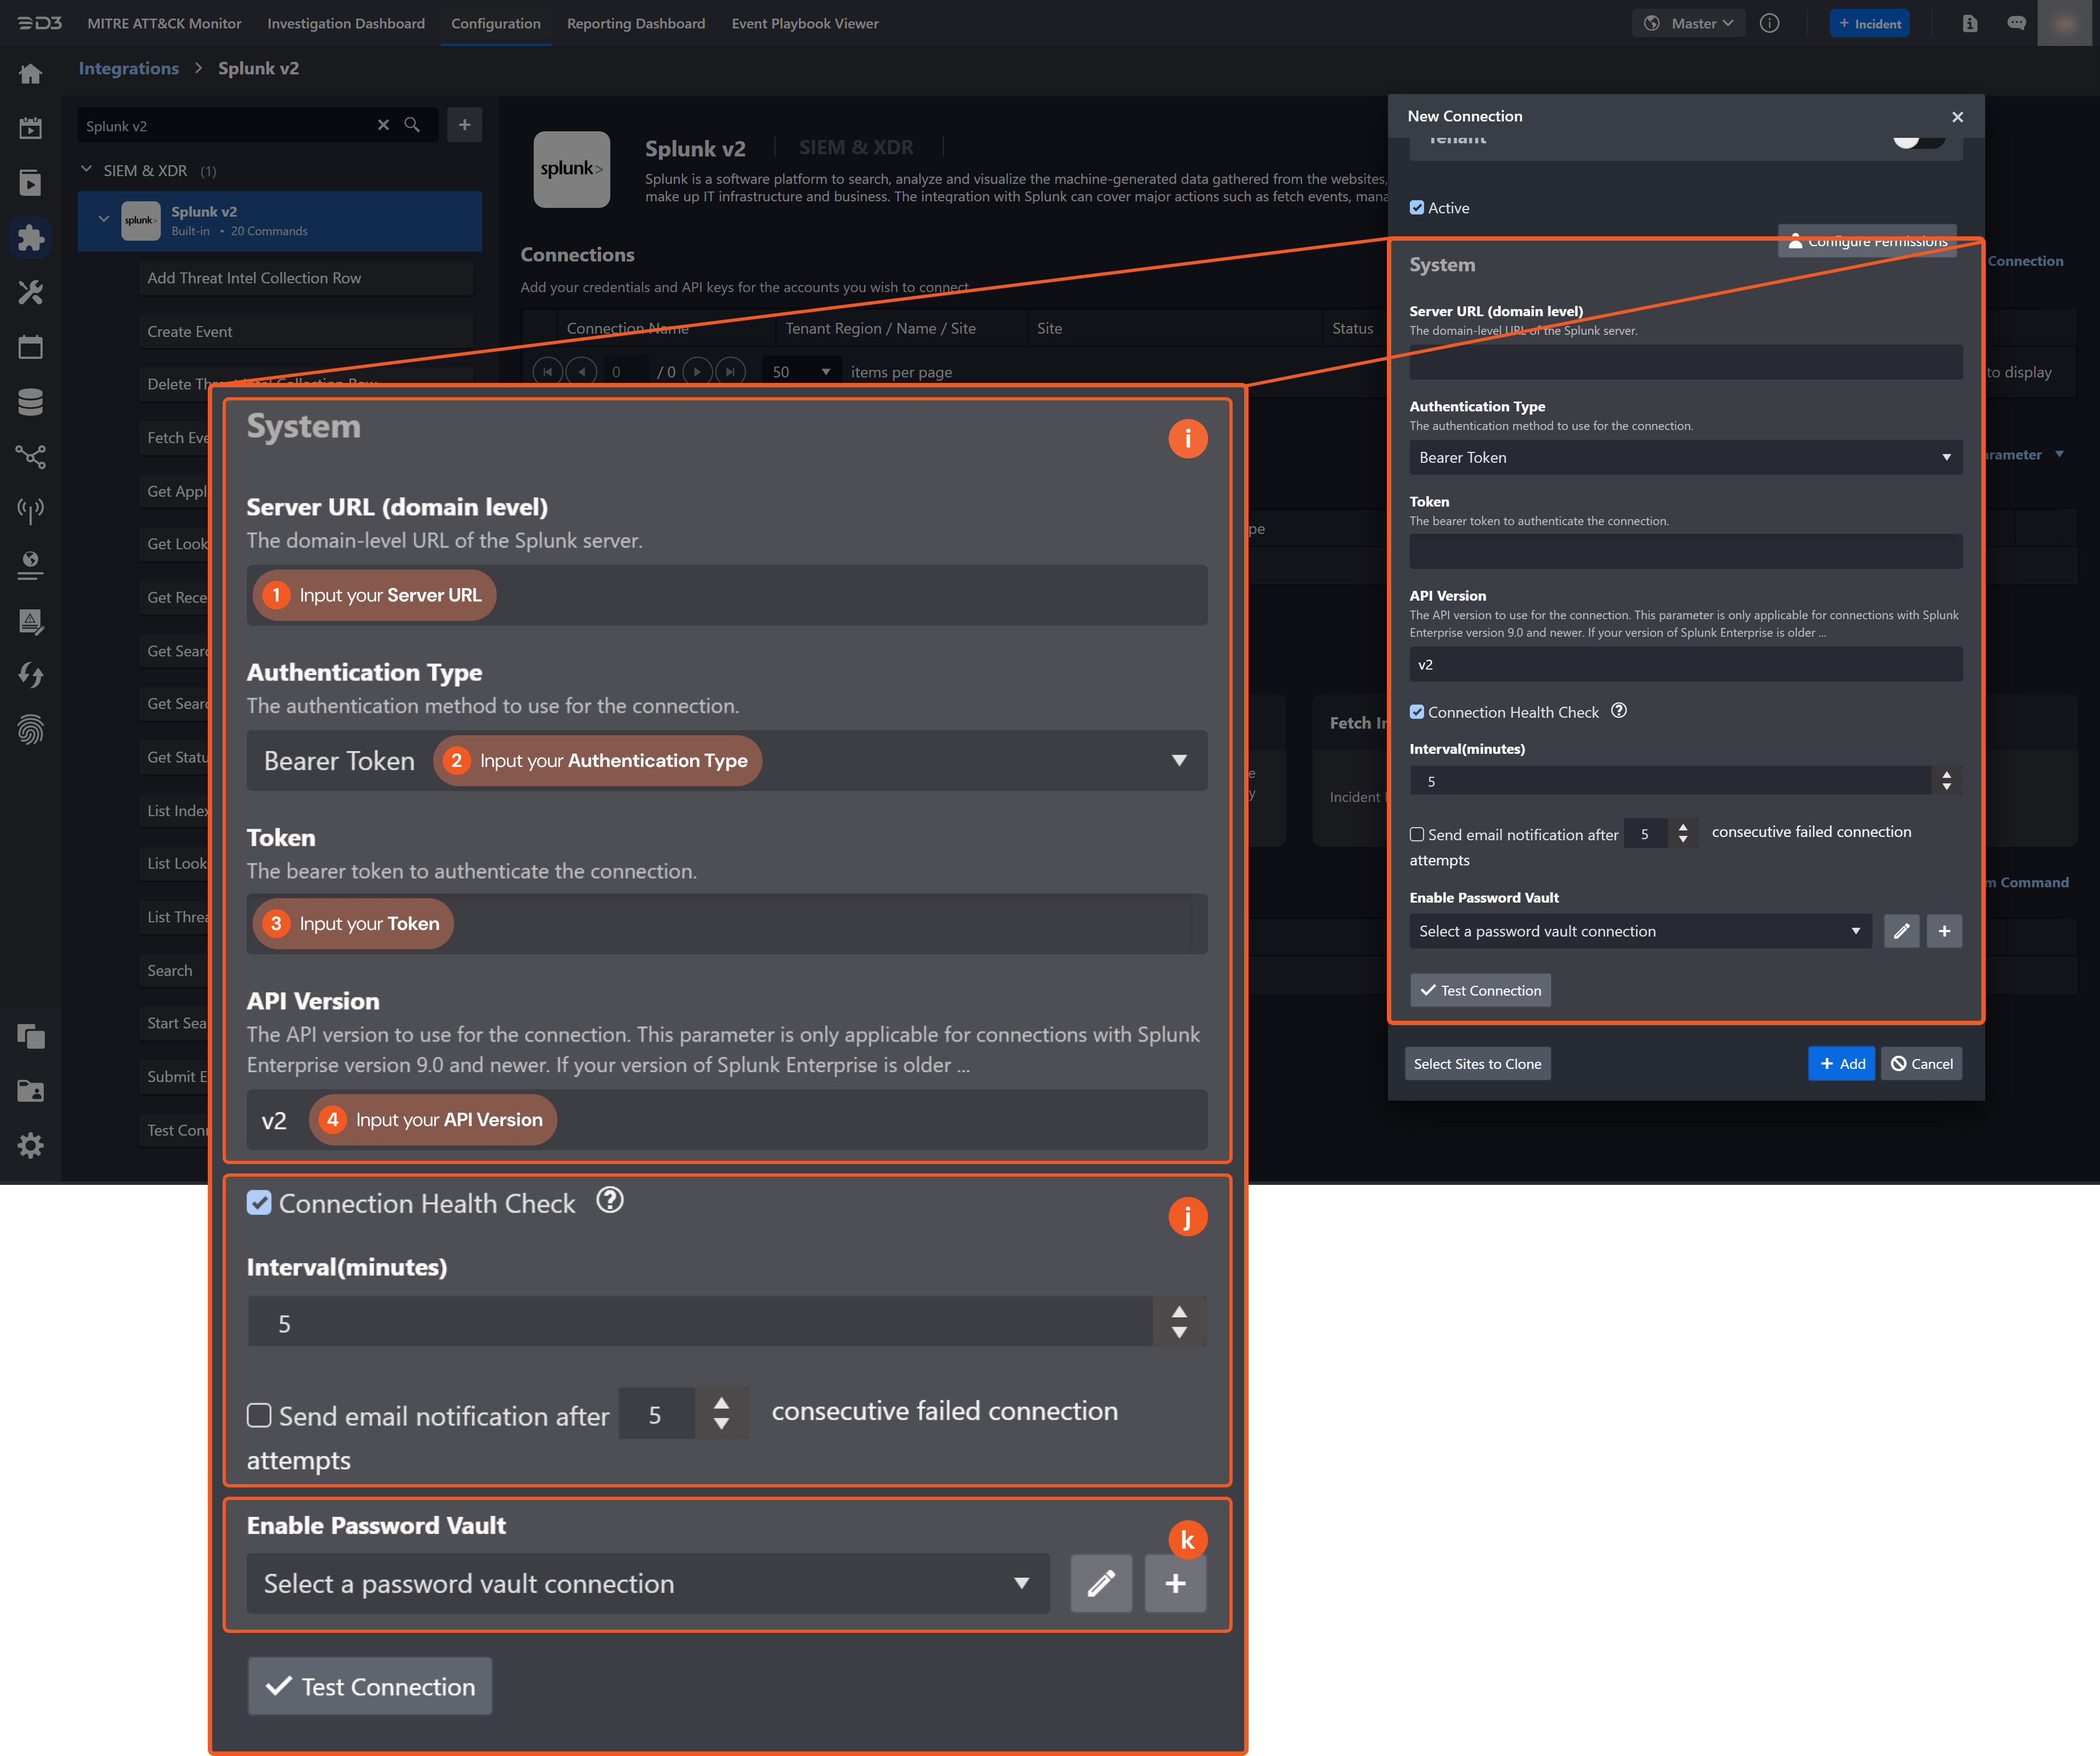Viewport: 2100px width, 1756px height.
Task: Click the tools wrench icon in sidebar
Action: (x=30, y=293)
